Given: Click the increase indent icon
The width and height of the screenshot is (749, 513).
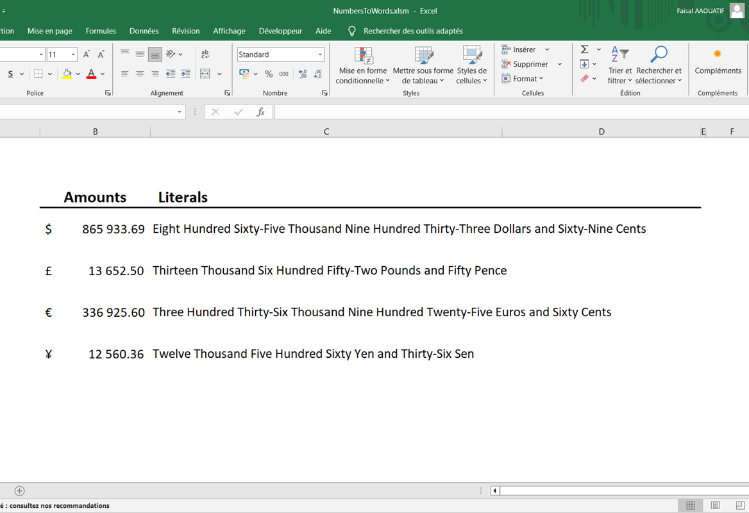Looking at the screenshot, I should tap(185, 74).
